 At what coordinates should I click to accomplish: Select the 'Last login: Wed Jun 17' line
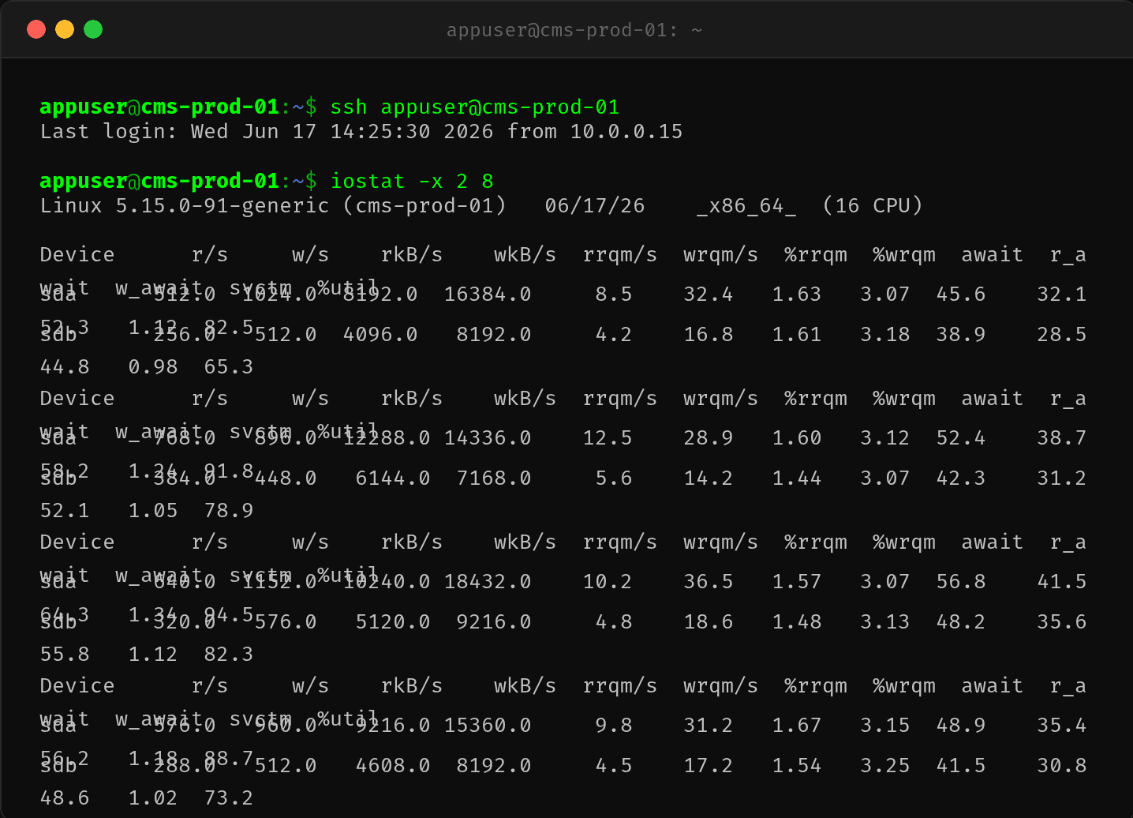pyautogui.click(x=361, y=131)
